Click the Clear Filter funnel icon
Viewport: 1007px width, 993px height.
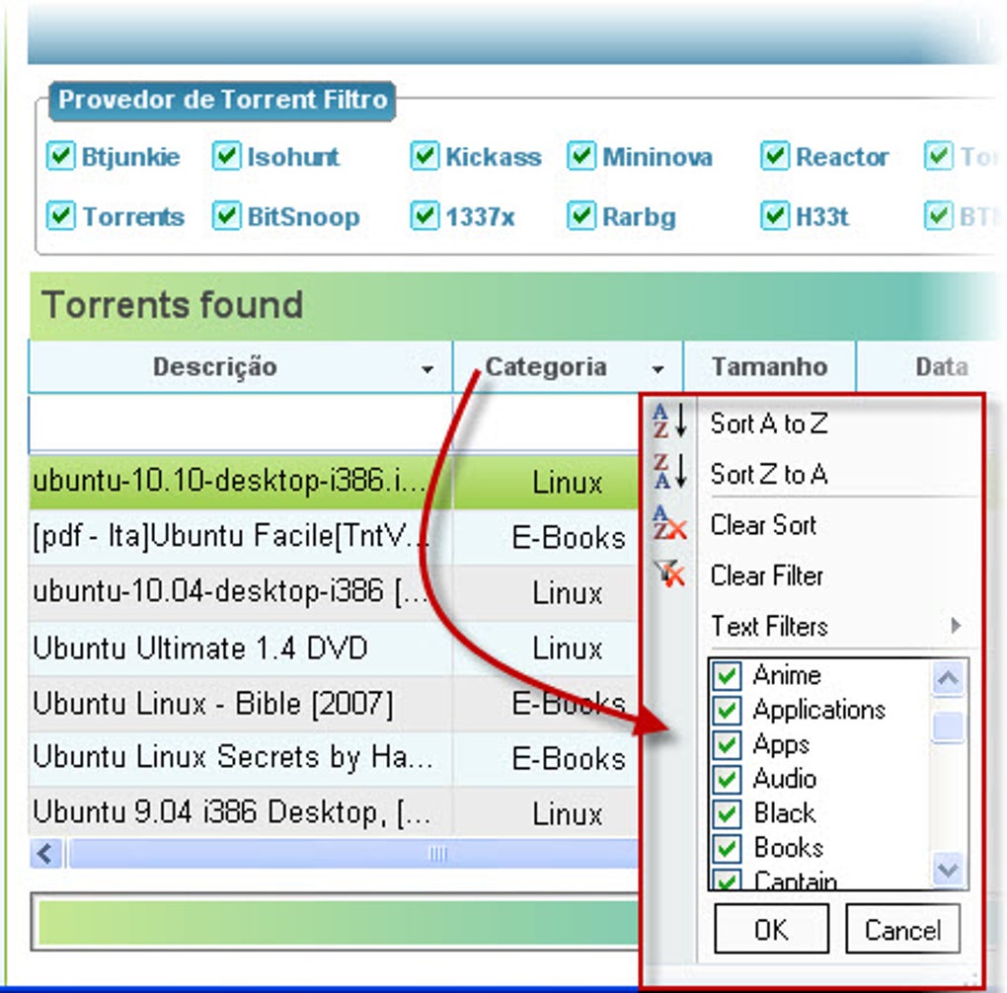tap(669, 573)
